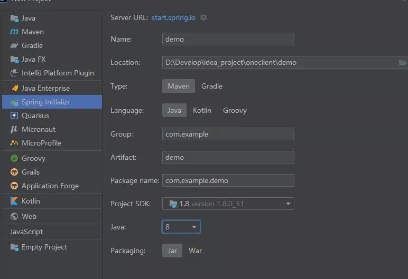Viewport: 408px width, 279px height.
Task: Select Web generator label
Action: [x=29, y=216]
